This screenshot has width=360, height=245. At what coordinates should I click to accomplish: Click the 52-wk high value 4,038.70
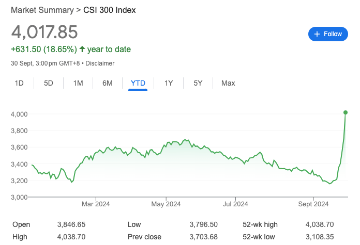pos(320,224)
